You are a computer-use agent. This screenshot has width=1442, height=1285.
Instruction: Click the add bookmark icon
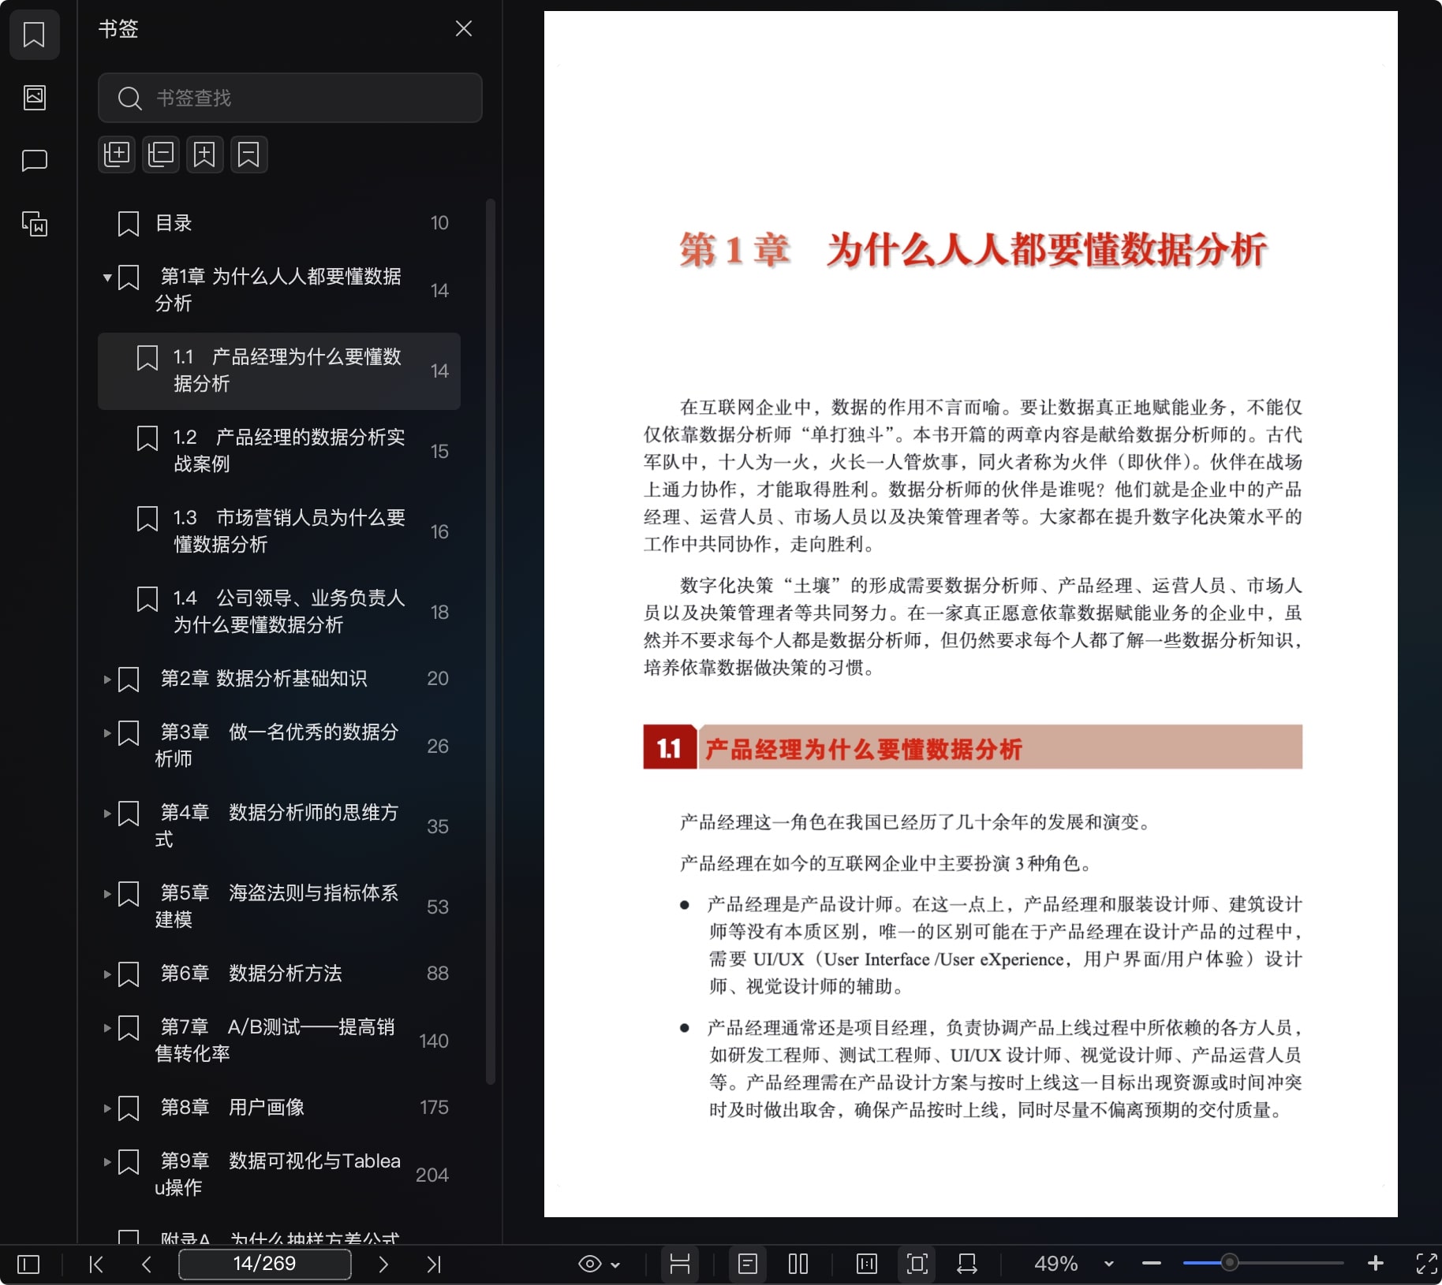[204, 154]
